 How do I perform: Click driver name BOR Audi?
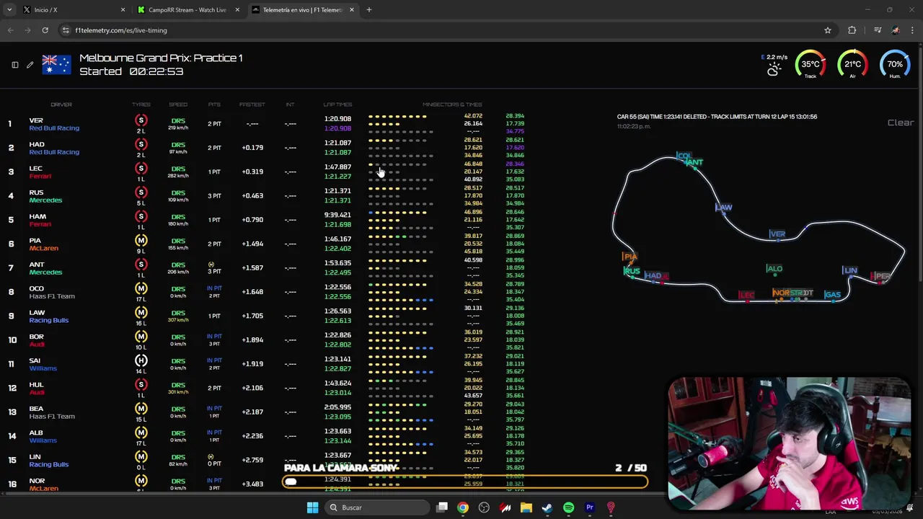37,340
